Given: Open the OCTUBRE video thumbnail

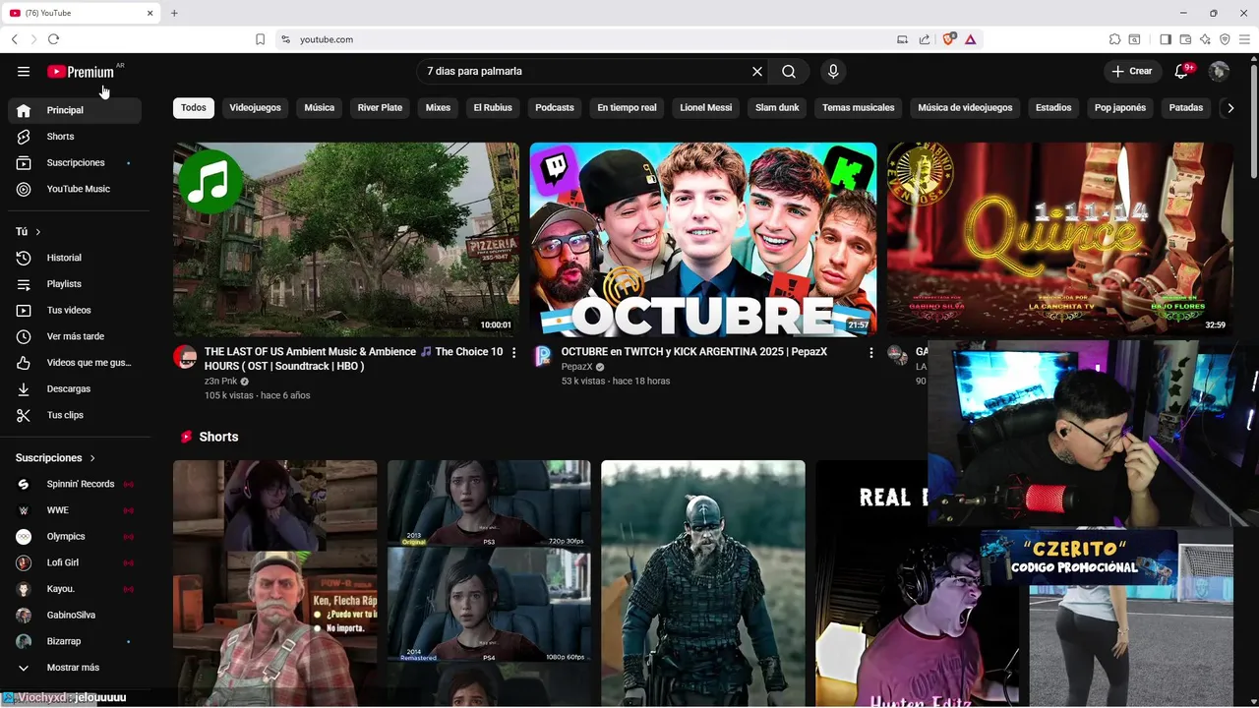Looking at the screenshot, I should (703, 240).
